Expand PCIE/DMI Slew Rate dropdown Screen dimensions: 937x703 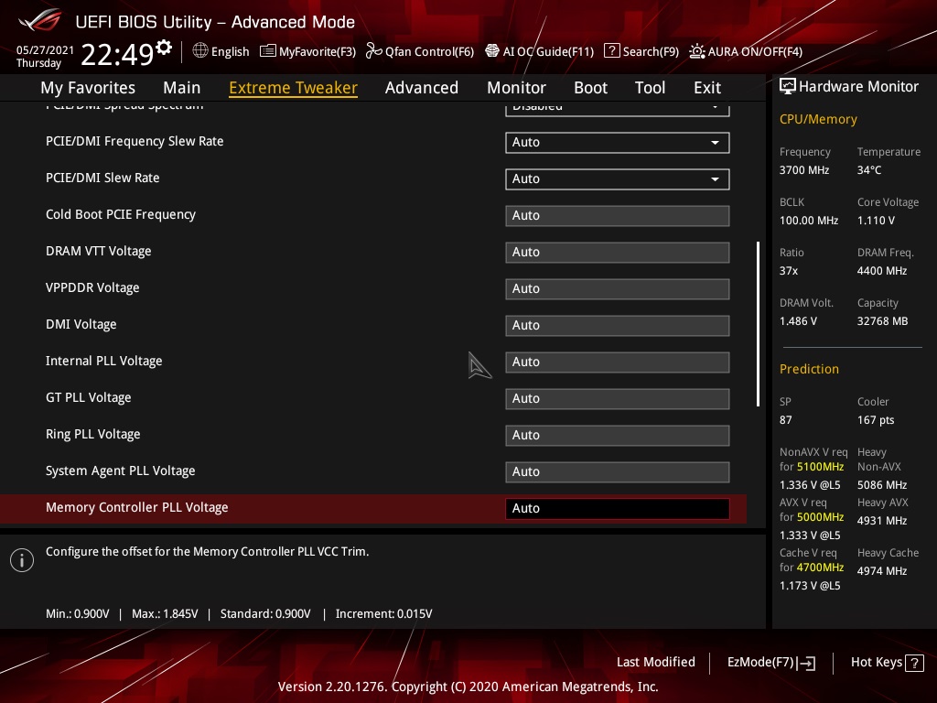coord(618,178)
